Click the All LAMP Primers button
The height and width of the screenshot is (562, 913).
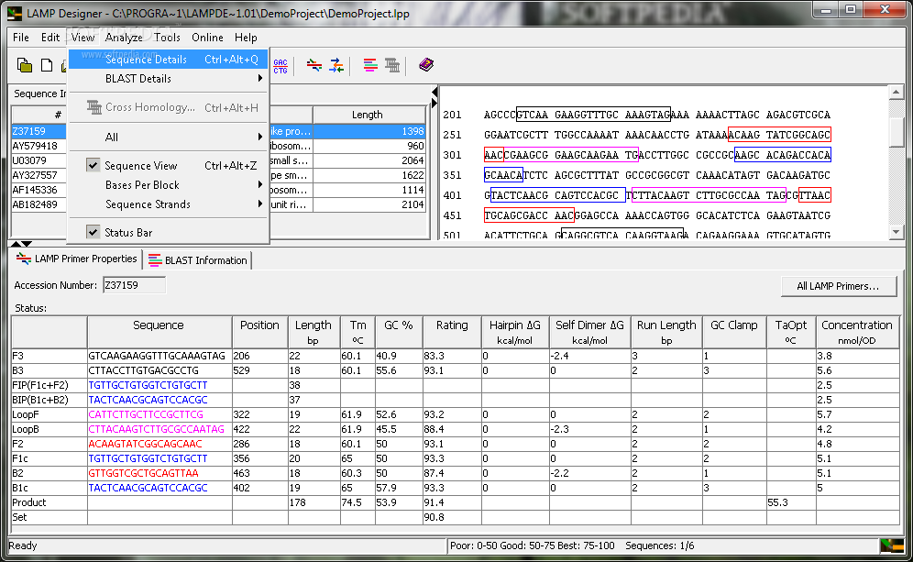point(839,286)
